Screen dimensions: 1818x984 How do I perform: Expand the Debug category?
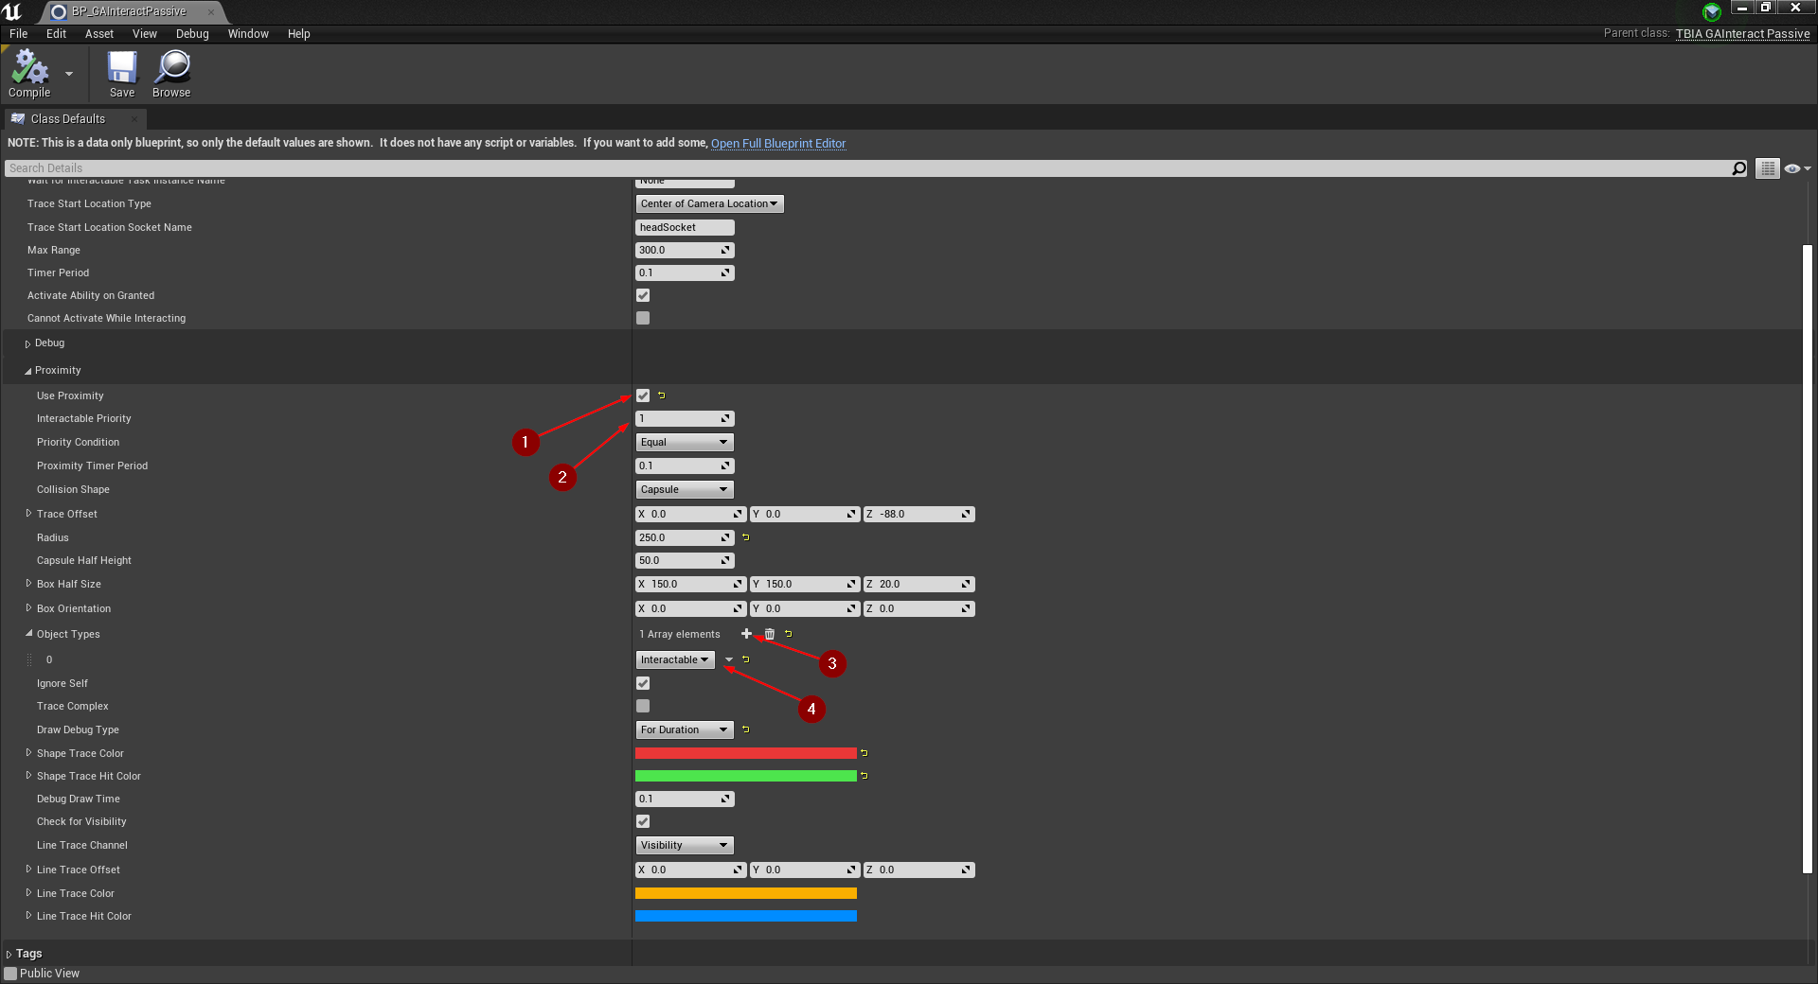point(27,343)
